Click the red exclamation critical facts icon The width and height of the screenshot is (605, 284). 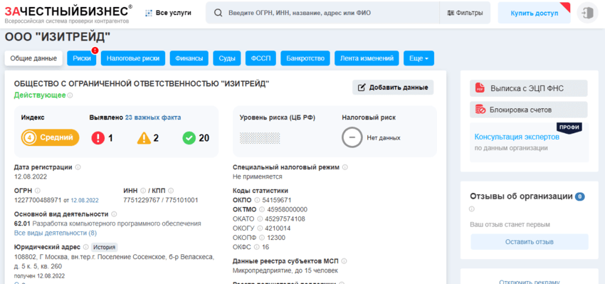(x=98, y=138)
